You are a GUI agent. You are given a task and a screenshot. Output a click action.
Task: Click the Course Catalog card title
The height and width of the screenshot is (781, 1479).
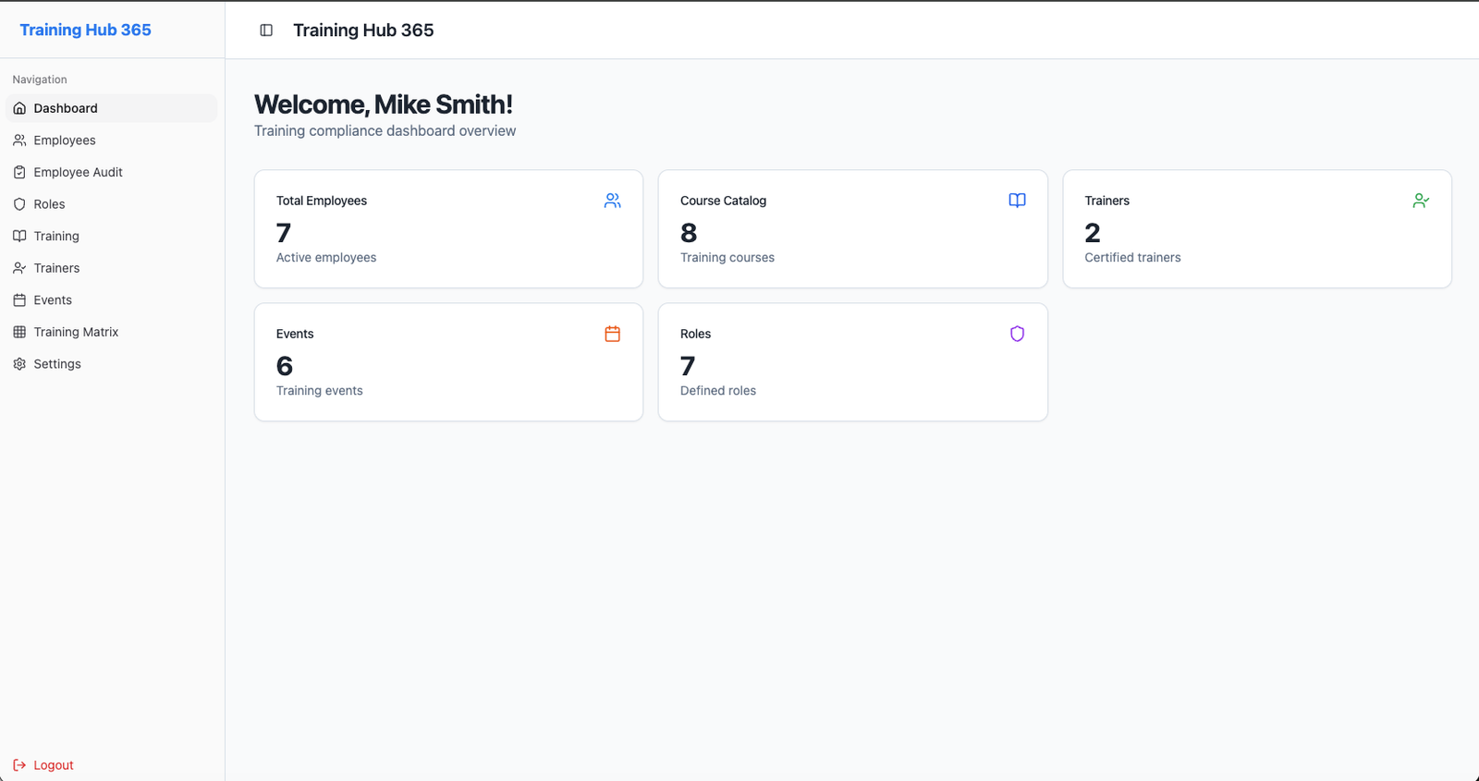click(x=723, y=201)
